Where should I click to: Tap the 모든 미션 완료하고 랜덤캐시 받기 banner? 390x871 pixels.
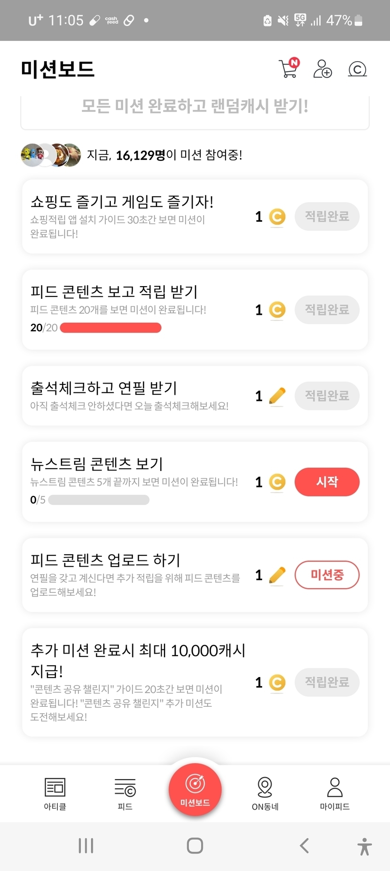click(x=195, y=106)
